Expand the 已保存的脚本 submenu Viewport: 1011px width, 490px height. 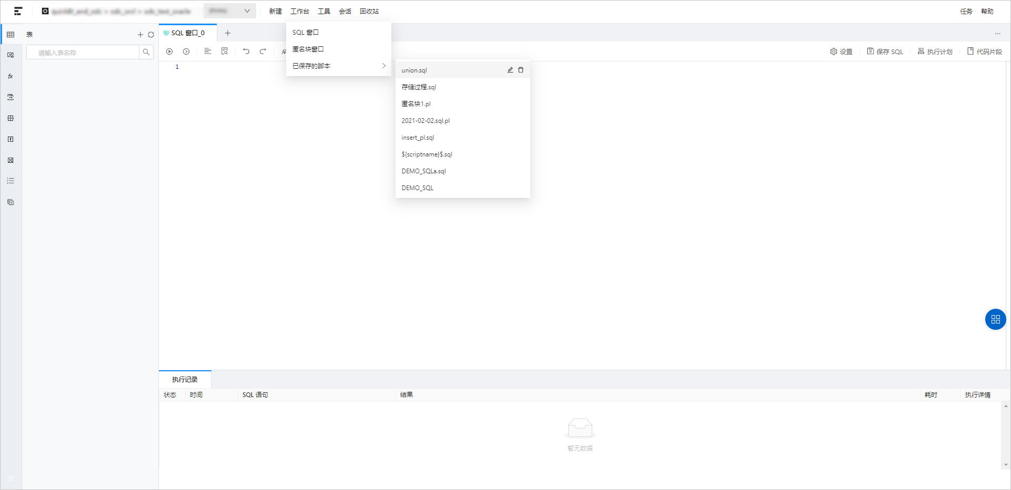[338, 66]
